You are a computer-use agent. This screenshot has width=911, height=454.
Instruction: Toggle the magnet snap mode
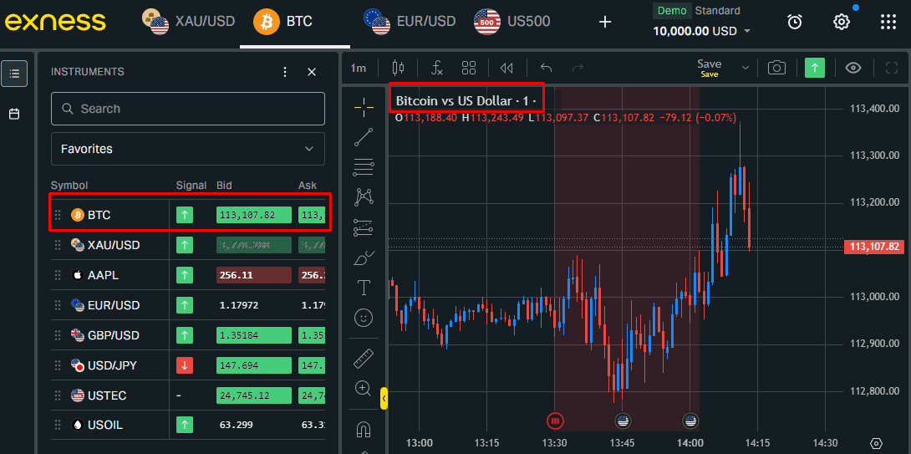coord(364,430)
